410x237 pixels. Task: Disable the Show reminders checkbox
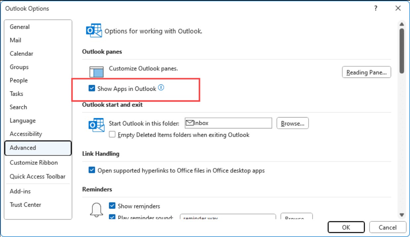(112, 206)
